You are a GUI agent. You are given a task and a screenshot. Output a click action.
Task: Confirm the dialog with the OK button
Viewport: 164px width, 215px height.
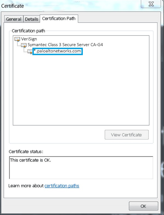(x=143, y=206)
